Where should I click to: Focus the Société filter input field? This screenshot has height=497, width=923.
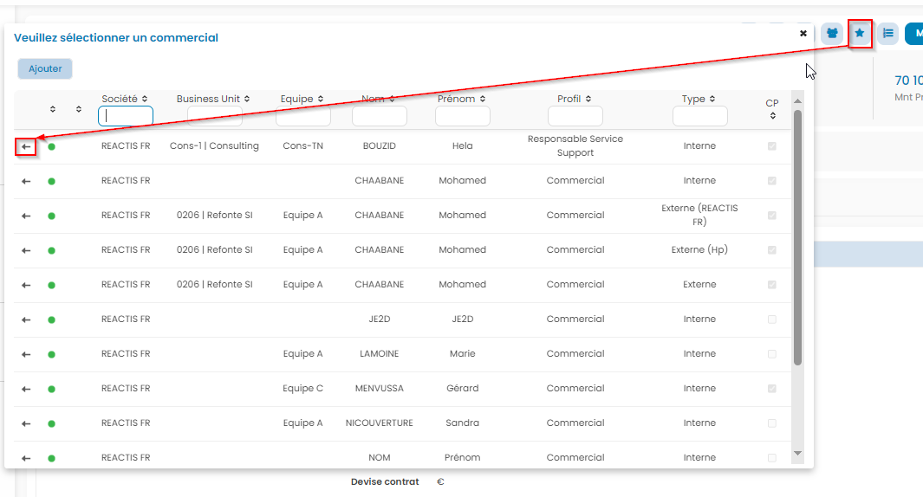pyautogui.click(x=126, y=115)
